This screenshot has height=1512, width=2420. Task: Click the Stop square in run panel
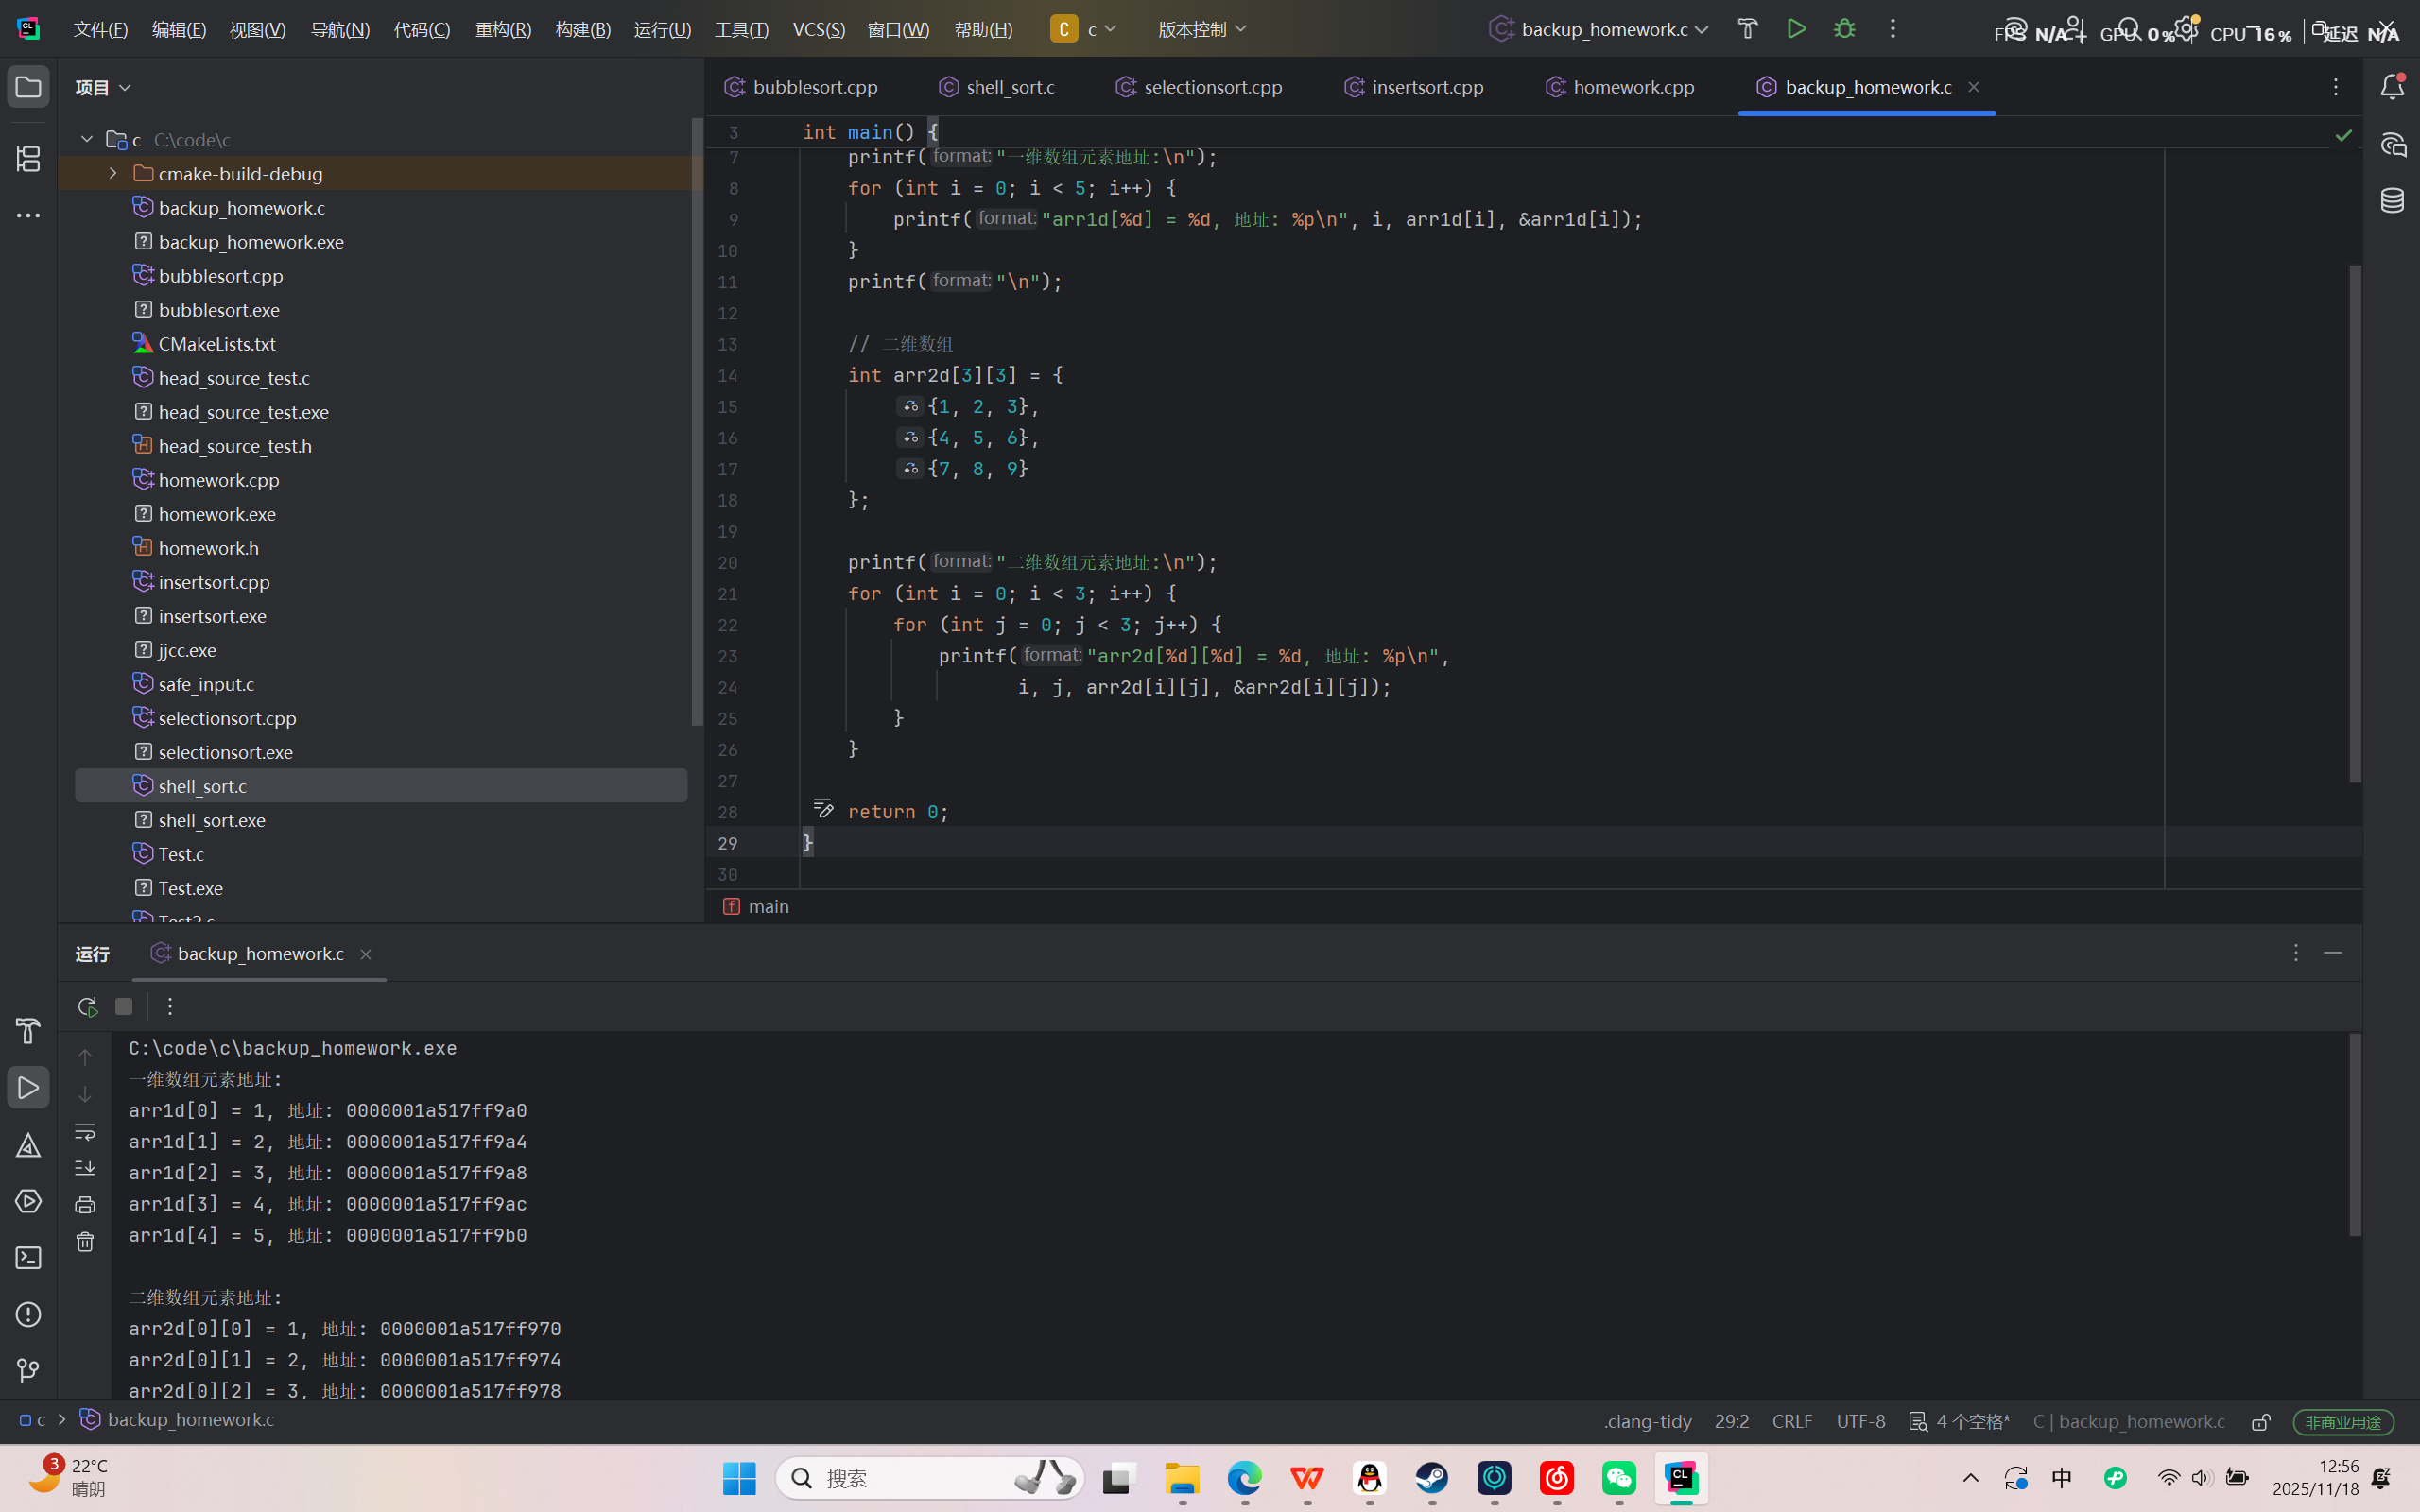coord(124,1006)
